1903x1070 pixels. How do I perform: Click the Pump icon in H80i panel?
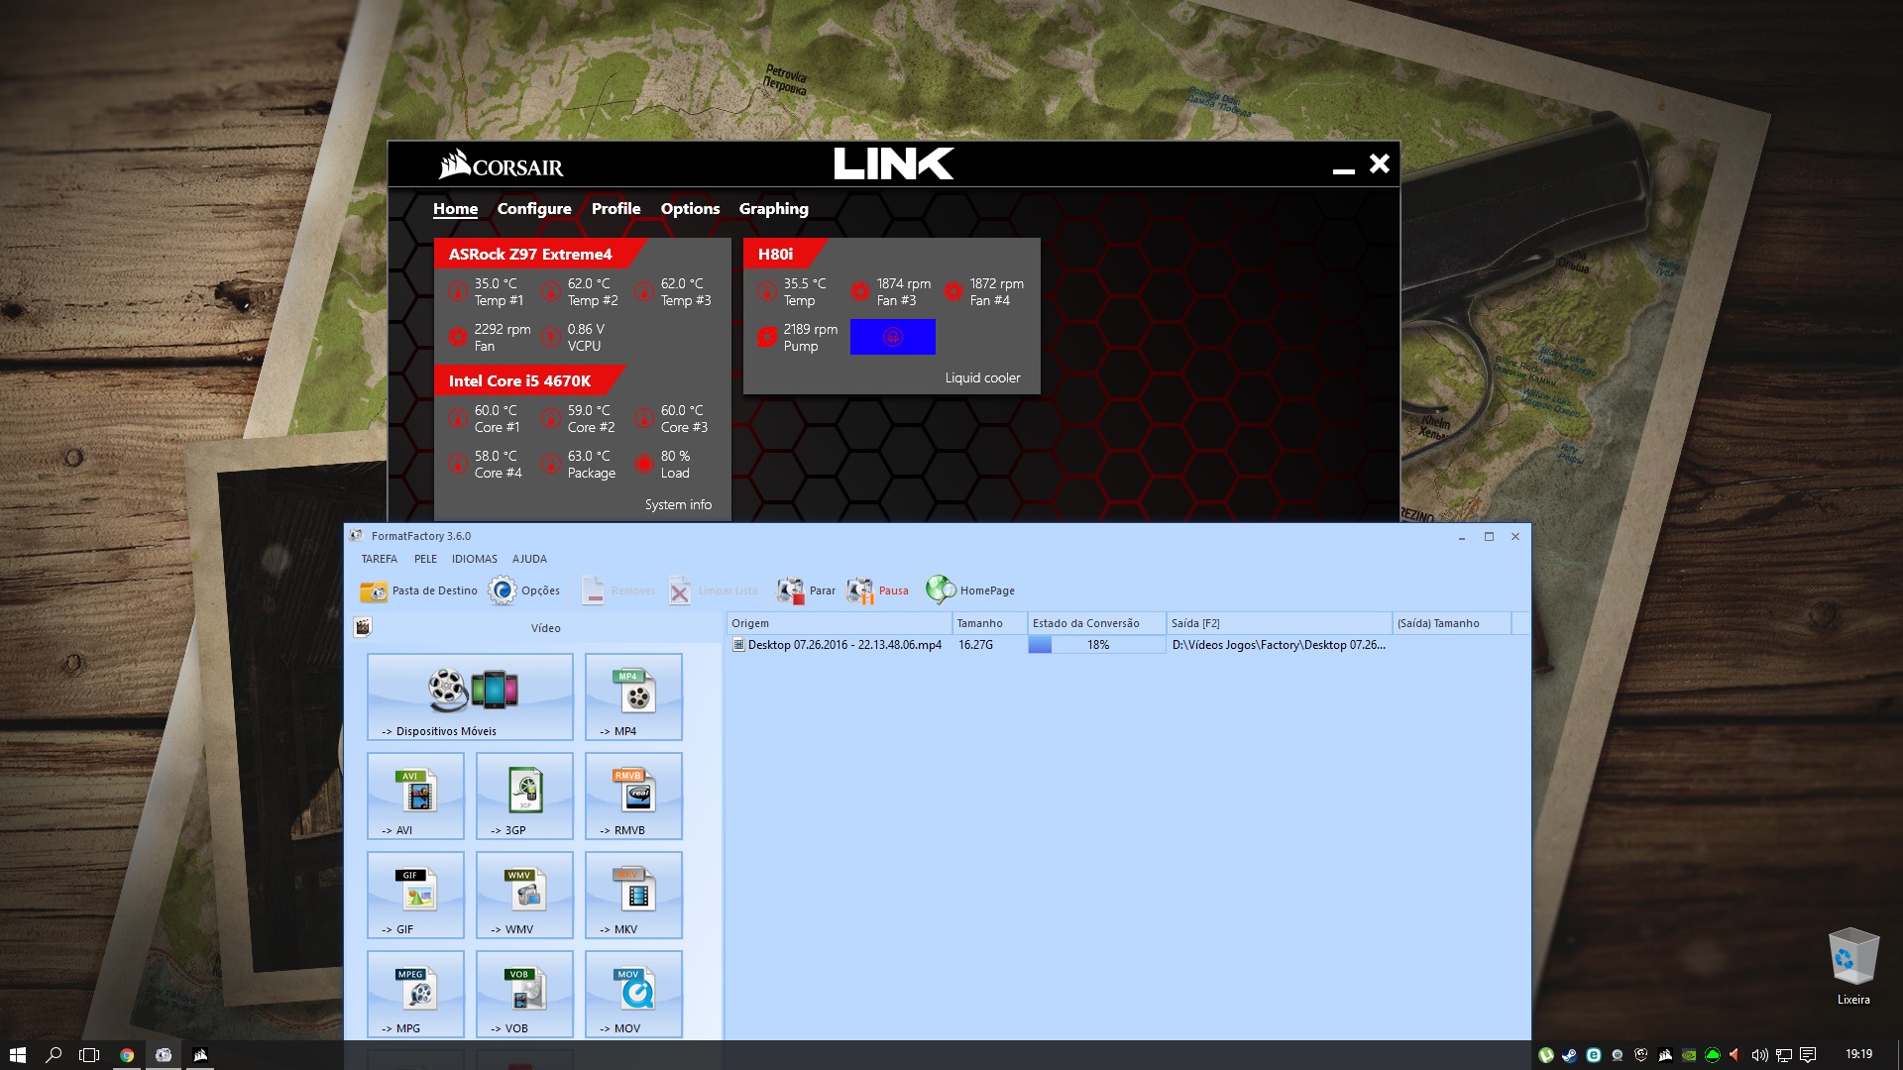[767, 337]
